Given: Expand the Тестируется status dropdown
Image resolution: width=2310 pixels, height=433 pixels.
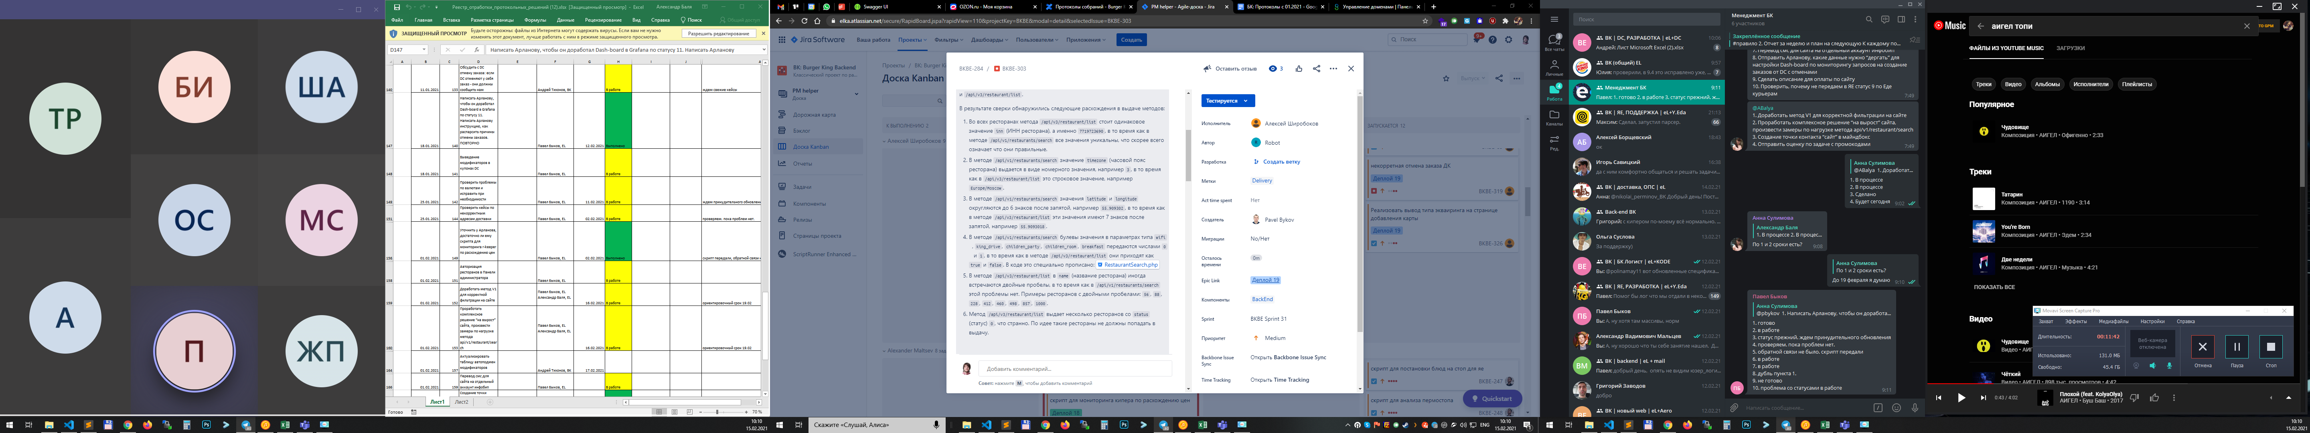Looking at the screenshot, I should coord(1228,100).
